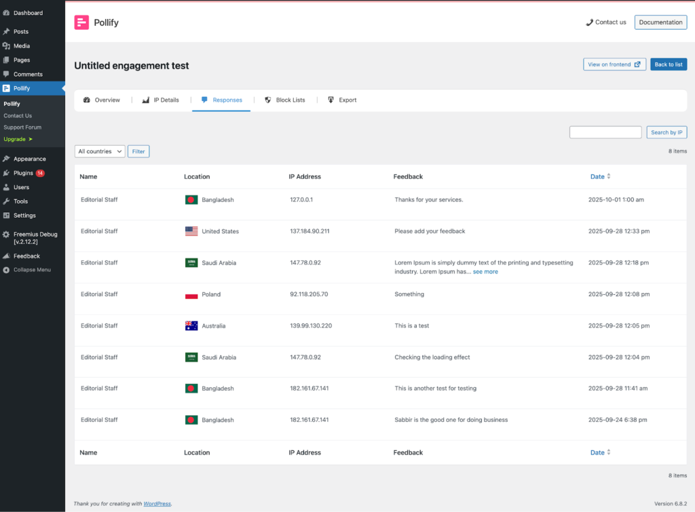This screenshot has width=695, height=512.
Task: Open the All countries dropdown
Action: click(x=100, y=151)
